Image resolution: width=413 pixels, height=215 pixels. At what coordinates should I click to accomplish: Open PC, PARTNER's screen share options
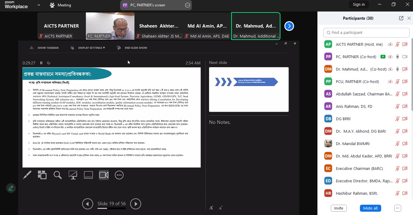pos(188,5)
